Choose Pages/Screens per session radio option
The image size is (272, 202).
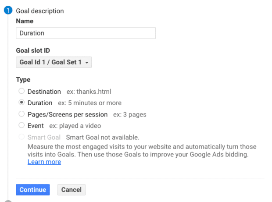pyautogui.click(x=21, y=114)
